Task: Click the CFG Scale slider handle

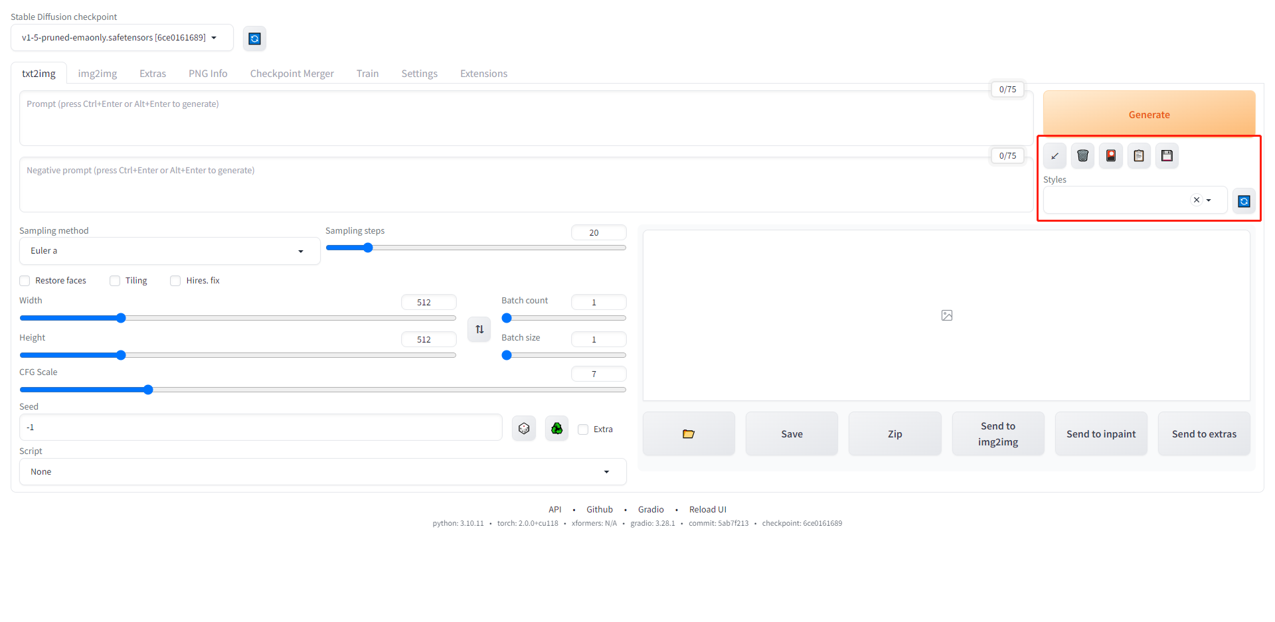Action: (148, 390)
